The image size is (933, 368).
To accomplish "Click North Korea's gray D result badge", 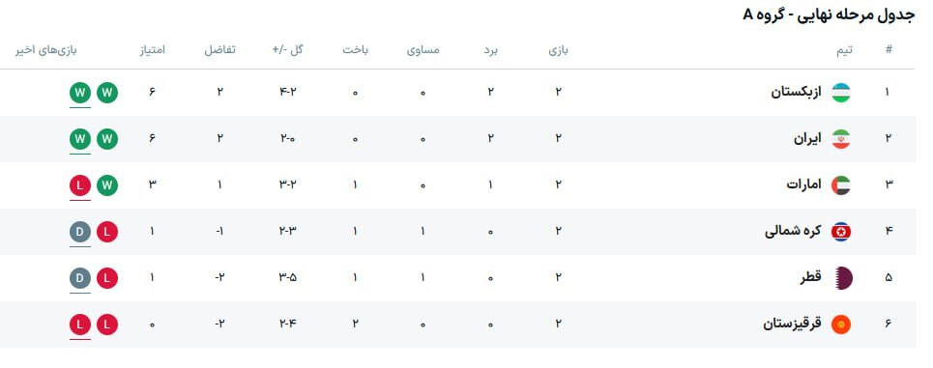I will pyautogui.click(x=80, y=232).
